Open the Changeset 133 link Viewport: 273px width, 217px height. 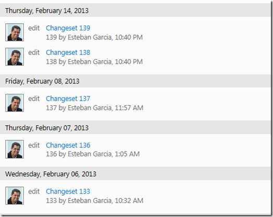pos(68,191)
